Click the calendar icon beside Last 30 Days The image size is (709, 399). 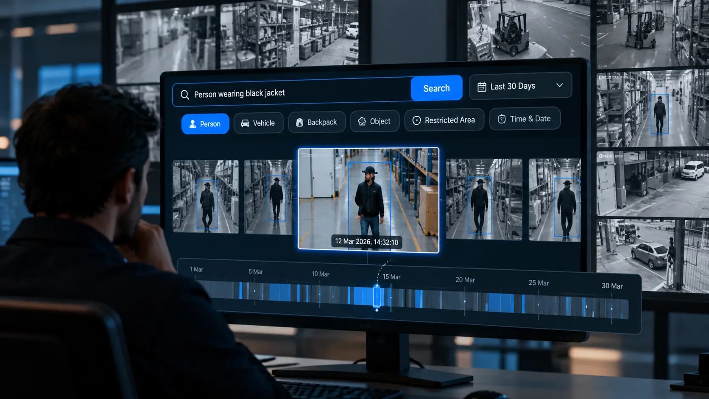pos(482,87)
